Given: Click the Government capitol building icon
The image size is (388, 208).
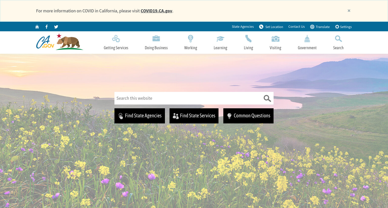Looking at the screenshot, I should [307, 39].
